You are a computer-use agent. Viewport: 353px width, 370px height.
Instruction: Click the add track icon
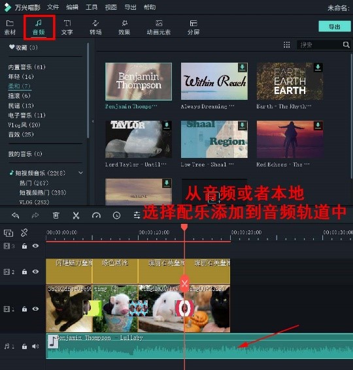coord(8,233)
